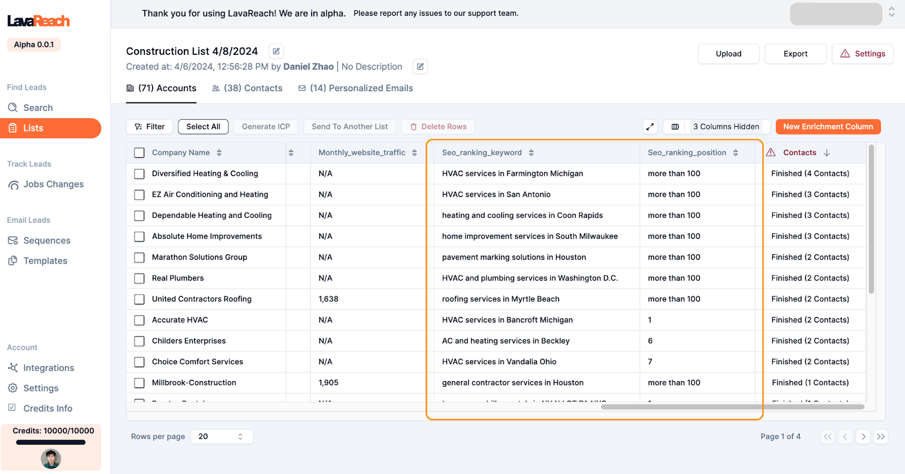Click the edit description pencil icon
Screen dimensions: 905x474
point(420,67)
